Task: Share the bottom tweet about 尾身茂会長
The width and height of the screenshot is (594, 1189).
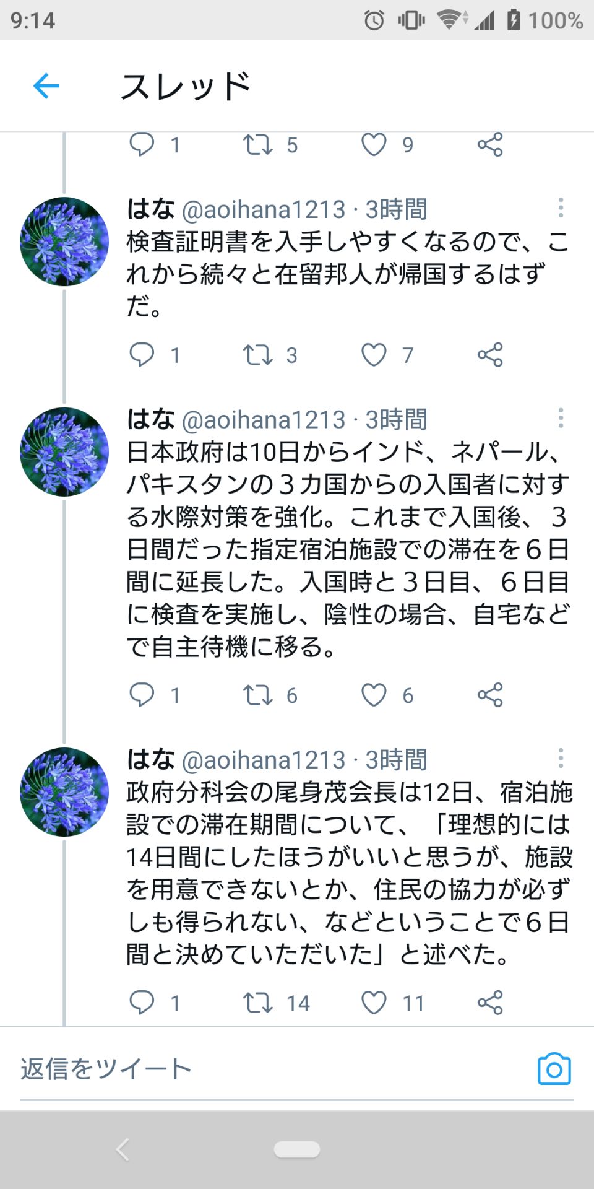Action: coord(489,1001)
